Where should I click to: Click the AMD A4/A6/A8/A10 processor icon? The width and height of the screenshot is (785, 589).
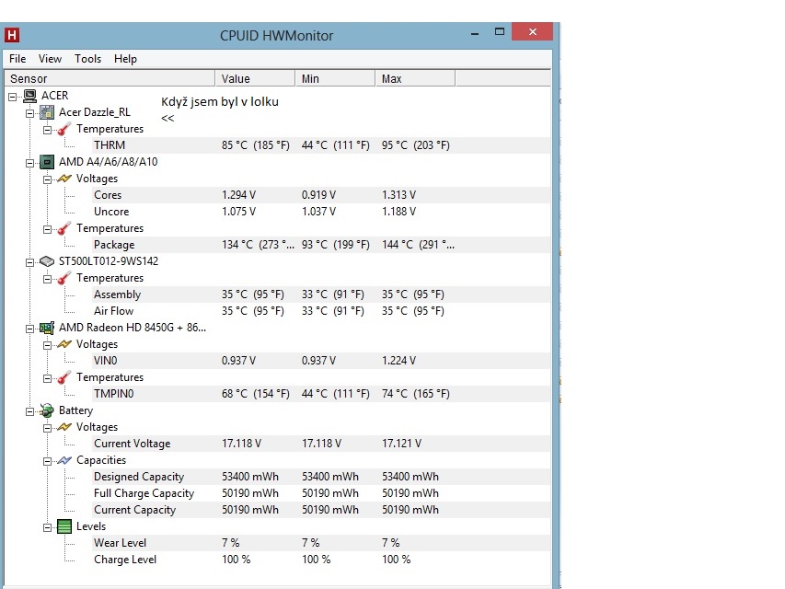pyautogui.click(x=47, y=162)
